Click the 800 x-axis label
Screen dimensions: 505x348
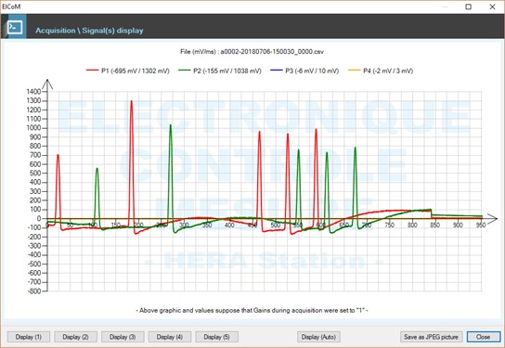pyautogui.click(x=412, y=225)
